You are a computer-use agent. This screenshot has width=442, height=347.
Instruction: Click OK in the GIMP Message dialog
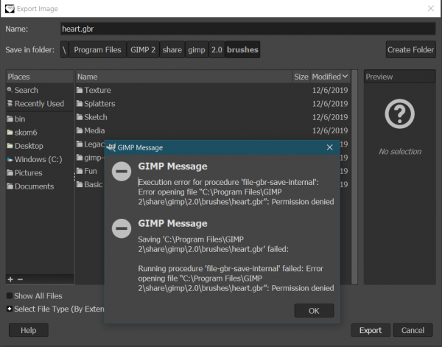pyautogui.click(x=314, y=311)
